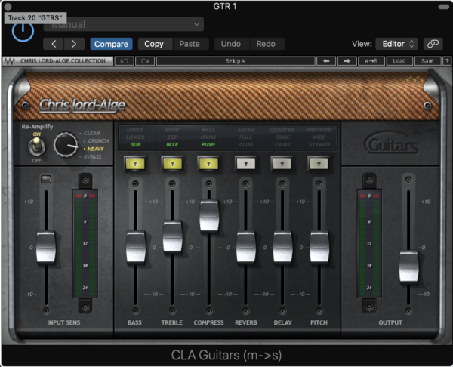The height and width of the screenshot is (367, 453).
Task: Click the REVERB fader handle
Action: (246, 248)
